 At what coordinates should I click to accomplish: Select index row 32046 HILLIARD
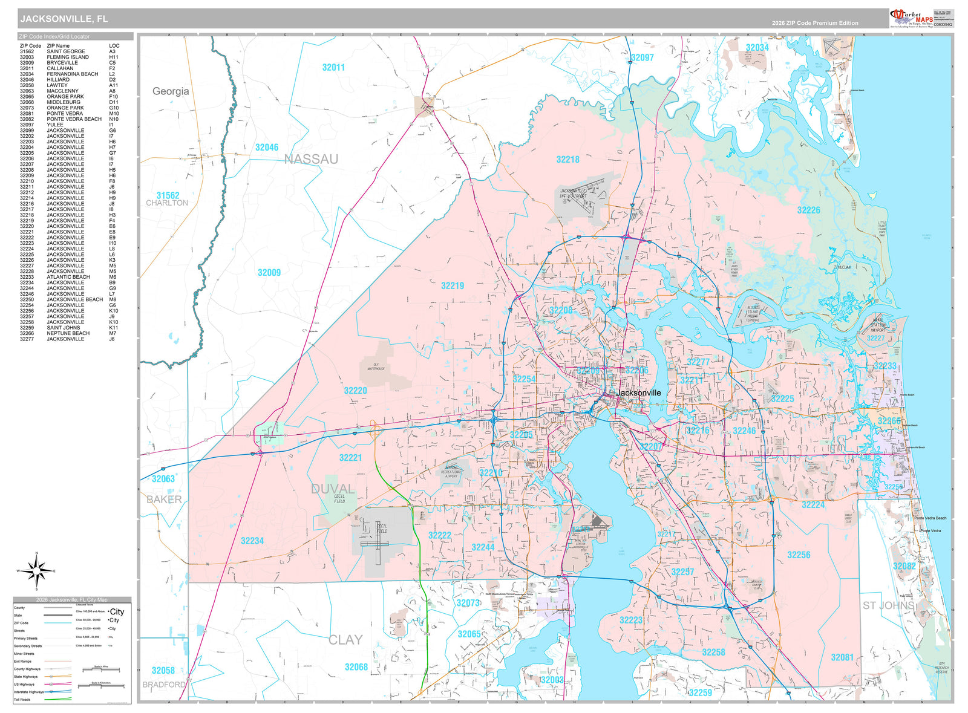click(x=69, y=80)
